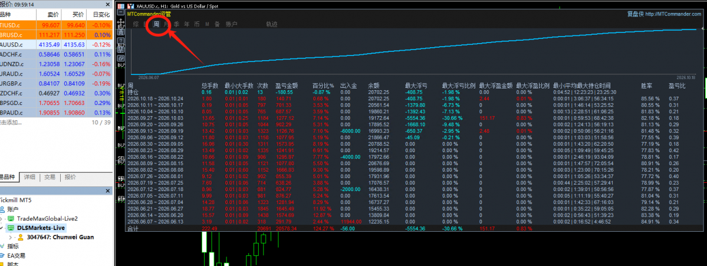Click the minus collapse icon on chart panel
This screenshot has width=707, height=266.
click(121, 12)
